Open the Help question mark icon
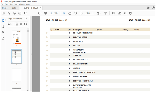 pyautogui.click(x=153, y=8)
